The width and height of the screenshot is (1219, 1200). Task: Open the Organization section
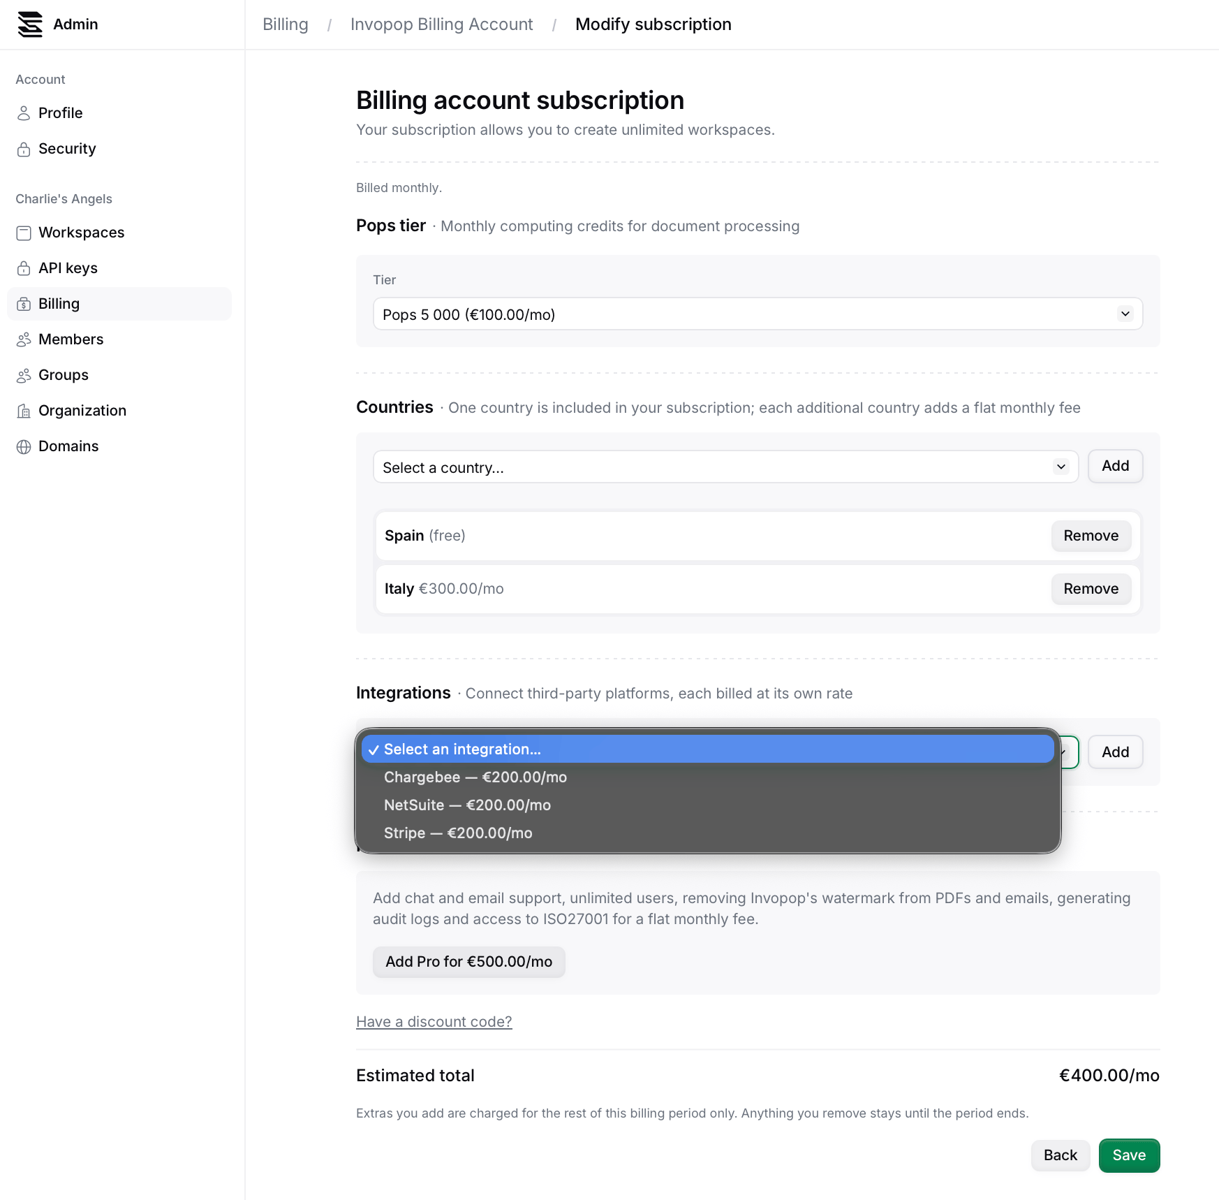tap(119, 411)
